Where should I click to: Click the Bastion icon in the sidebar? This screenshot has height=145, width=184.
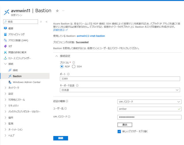10,76
